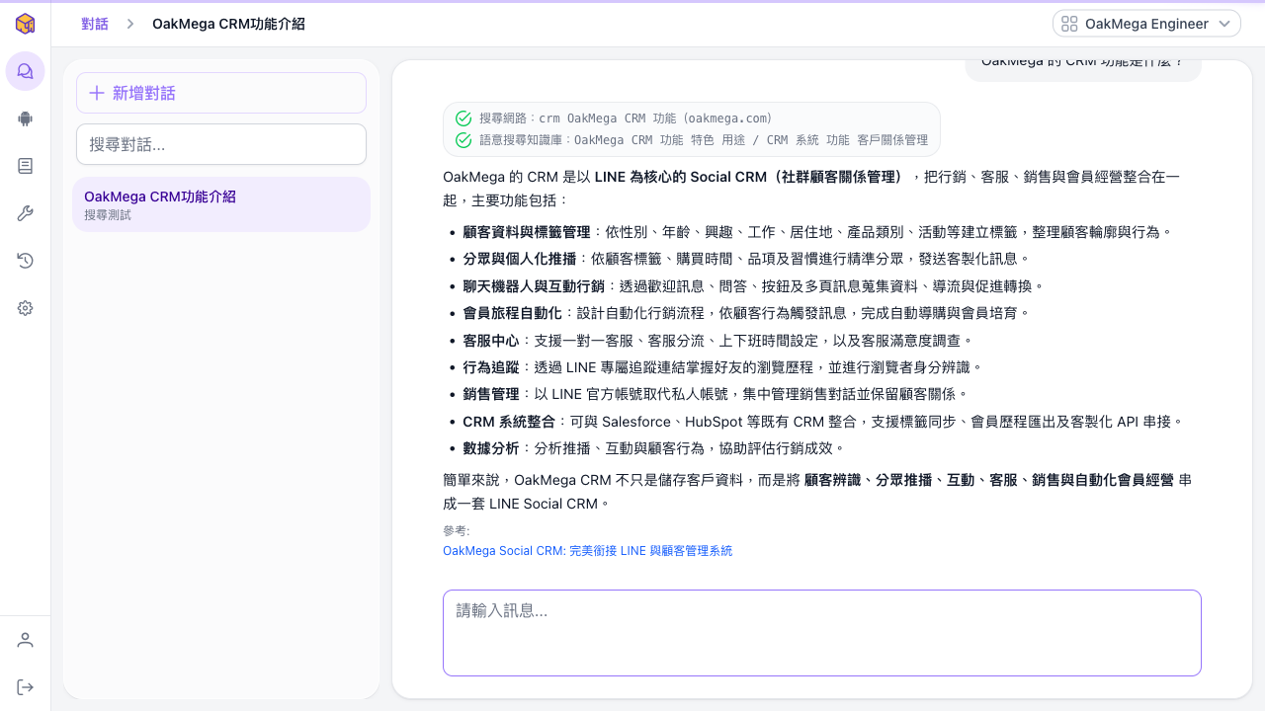The image size is (1265, 711).
Task: Open the history clock sidebar icon
Action: pyautogui.click(x=26, y=261)
